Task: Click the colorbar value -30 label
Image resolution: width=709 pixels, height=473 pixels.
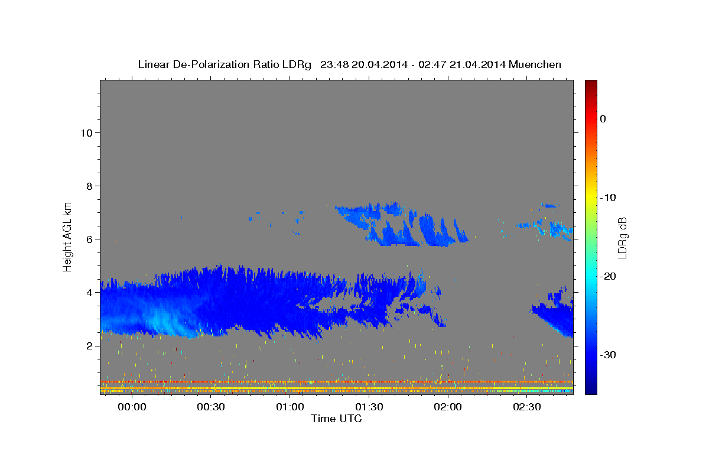Action: pyautogui.click(x=609, y=355)
